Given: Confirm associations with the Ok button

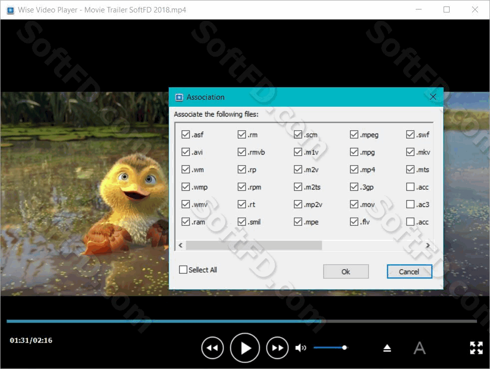Looking at the screenshot, I should pyautogui.click(x=346, y=272).
